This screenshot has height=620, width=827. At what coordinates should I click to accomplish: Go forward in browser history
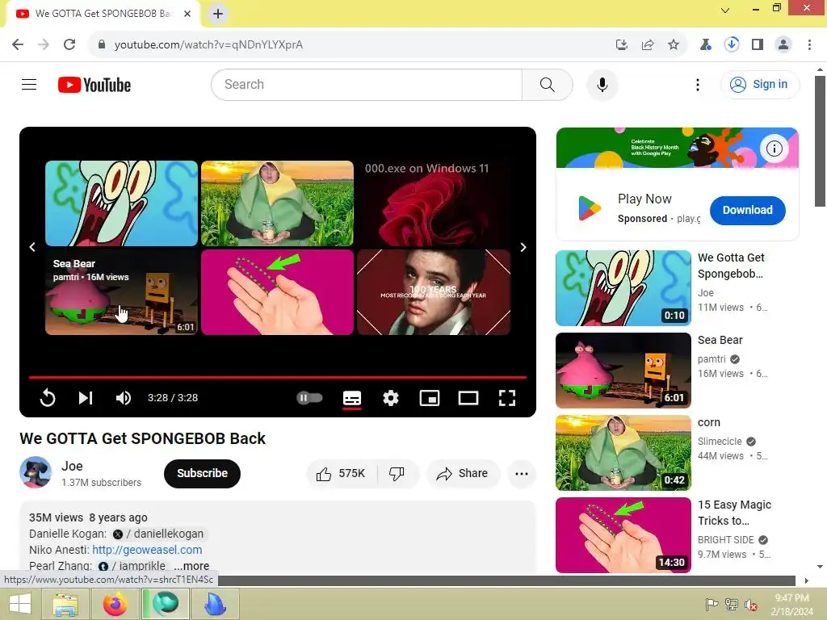point(44,44)
